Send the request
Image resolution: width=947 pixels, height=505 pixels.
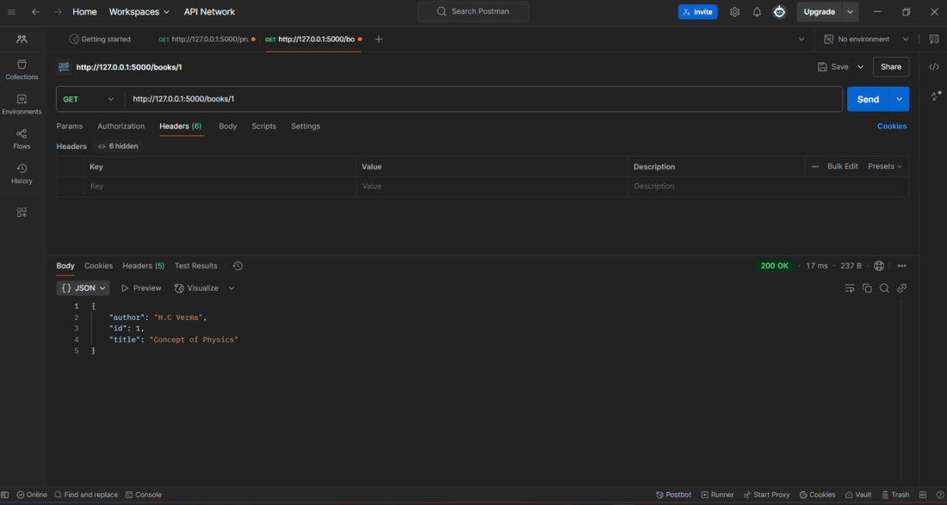pyautogui.click(x=868, y=99)
